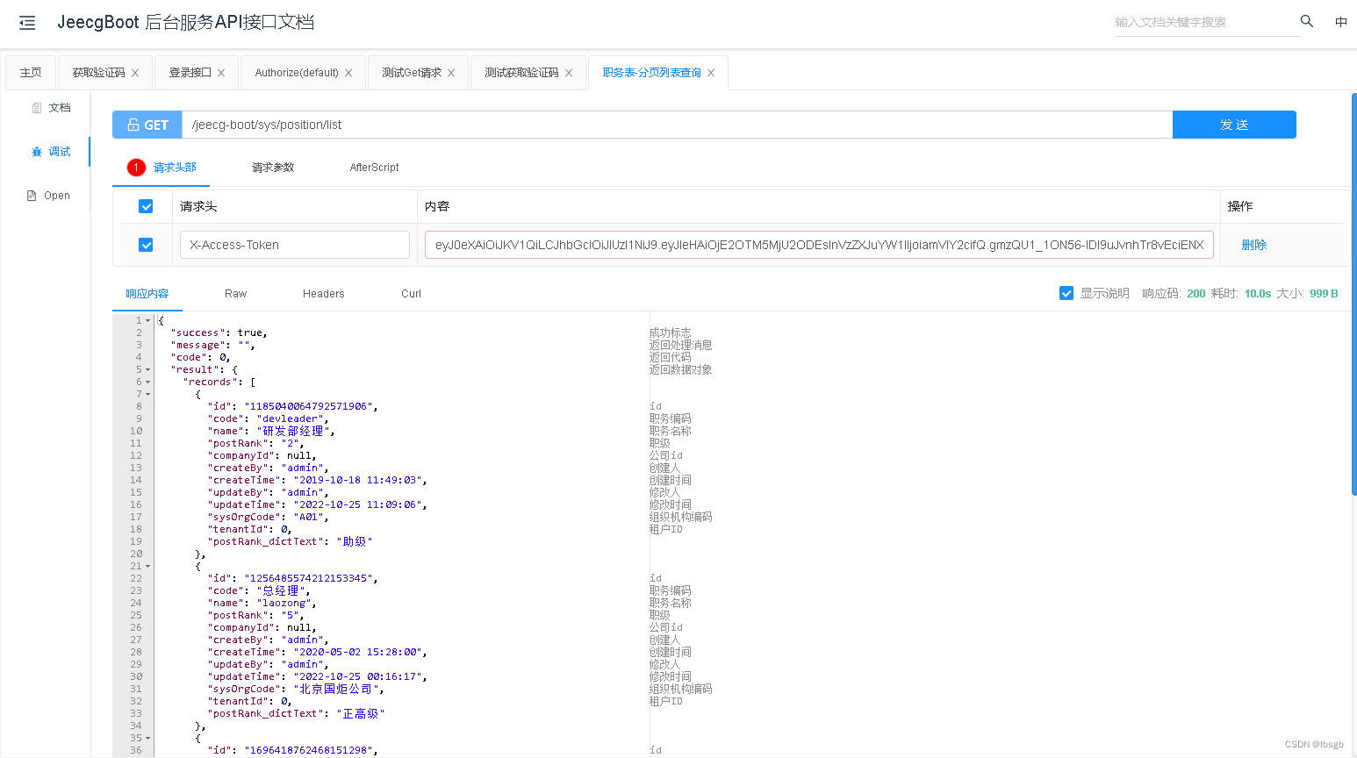View response in the Curl tab

410,293
